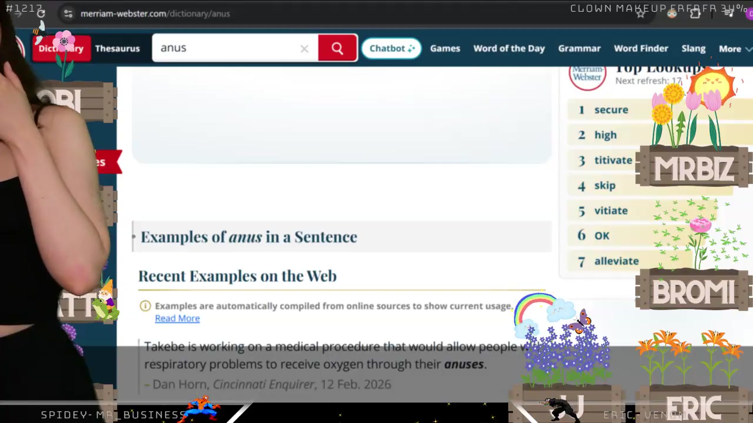Open top lookup word "skip"

click(605, 186)
